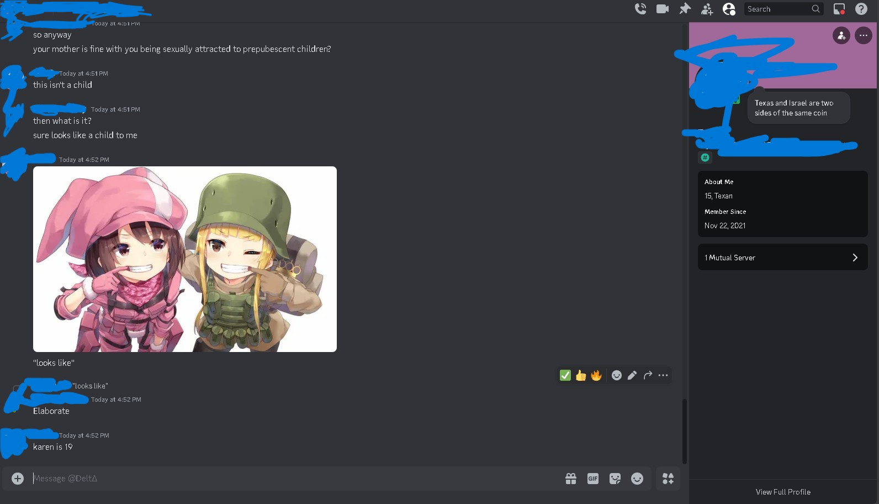Add friends to DM
Image resolution: width=879 pixels, height=504 pixels.
click(707, 9)
